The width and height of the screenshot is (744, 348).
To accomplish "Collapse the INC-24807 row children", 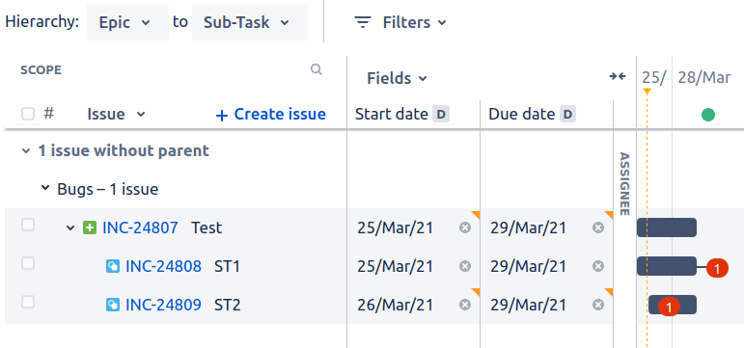I will click(70, 228).
